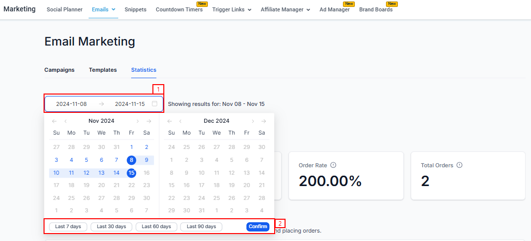The height and width of the screenshot is (241, 531).
Task: Click the Order Rate info icon
Action: [x=333, y=165]
